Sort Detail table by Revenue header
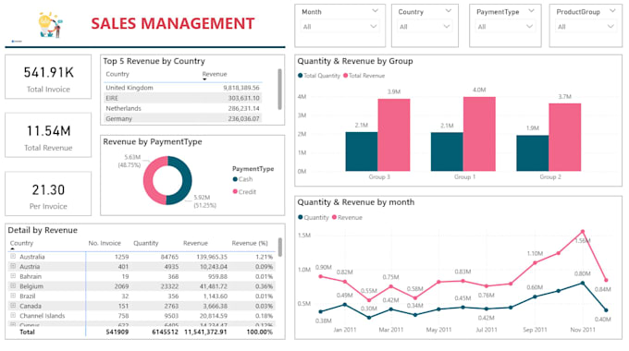 (x=195, y=243)
